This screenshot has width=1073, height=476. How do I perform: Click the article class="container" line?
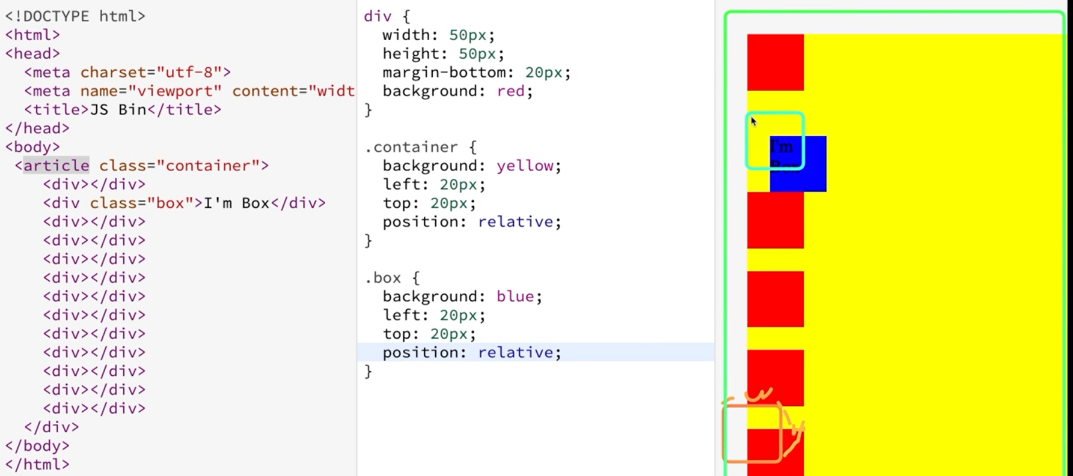coord(142,165)
